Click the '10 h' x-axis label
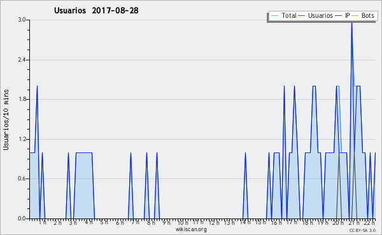Screen dimensions: 382x235 click(183, 222)
